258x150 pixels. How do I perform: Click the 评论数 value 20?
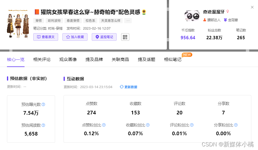180,113
